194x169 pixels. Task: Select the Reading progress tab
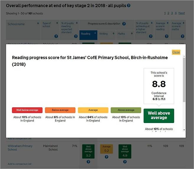click(88, 34)
